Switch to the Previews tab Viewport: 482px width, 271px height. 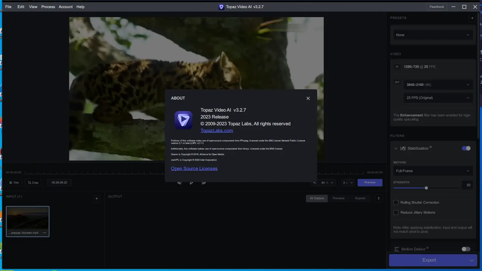click(x=339, y=199)
